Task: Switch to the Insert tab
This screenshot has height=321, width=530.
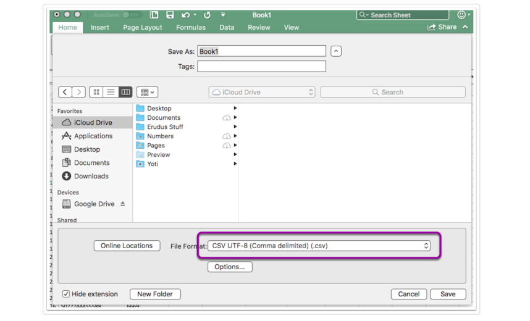Action: pos(99,27)
